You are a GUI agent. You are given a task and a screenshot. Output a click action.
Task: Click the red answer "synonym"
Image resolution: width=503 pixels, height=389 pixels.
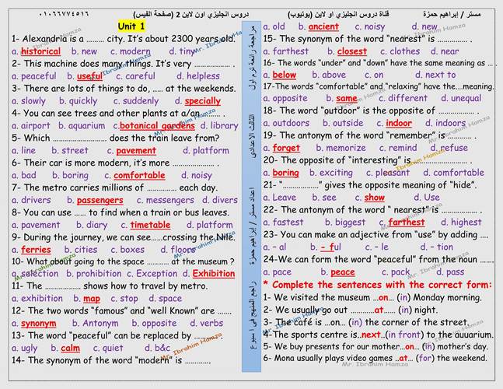[x=39, y=324]
